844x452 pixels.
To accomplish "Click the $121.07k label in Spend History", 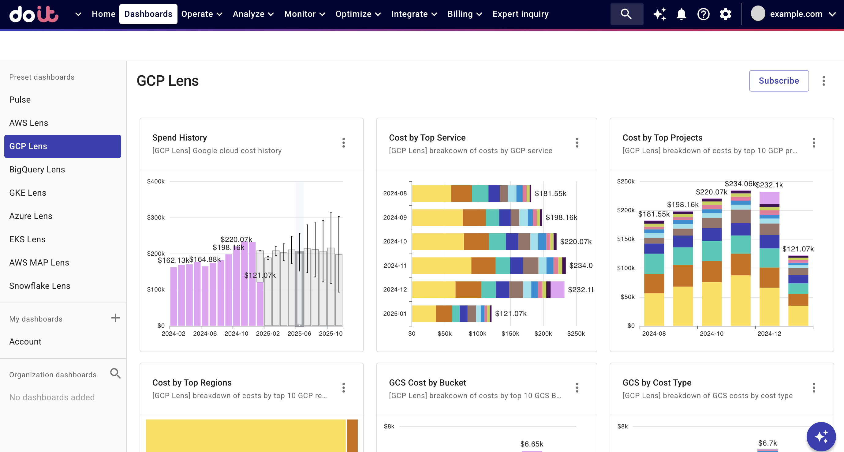I will click(x=260, y=275).
